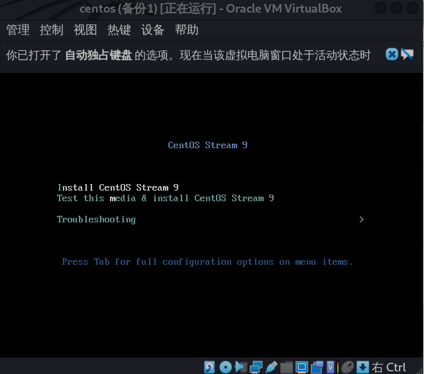Viewport: 424px width, 374px height.
Task: Click the mouse integration status icon
Action: pos(347,367)
